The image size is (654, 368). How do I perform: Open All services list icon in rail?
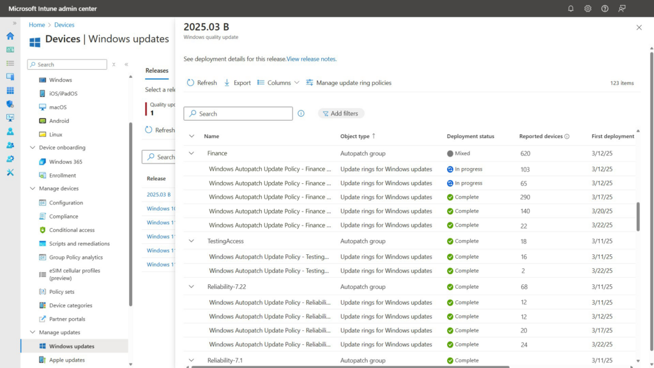(x=10, y=63)
